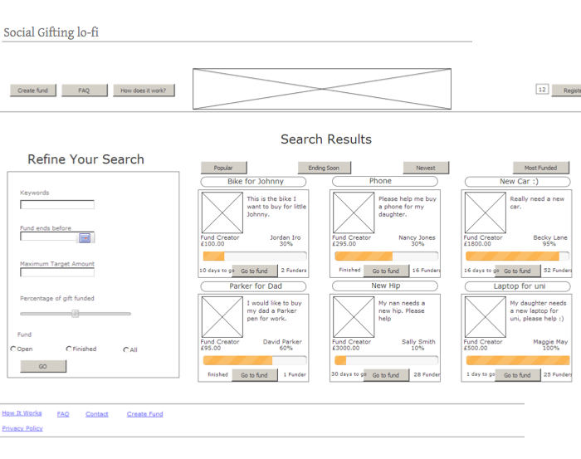Click the Create fund button
Viewport: 581px width, 459px height.
click(x=33, y=90)
